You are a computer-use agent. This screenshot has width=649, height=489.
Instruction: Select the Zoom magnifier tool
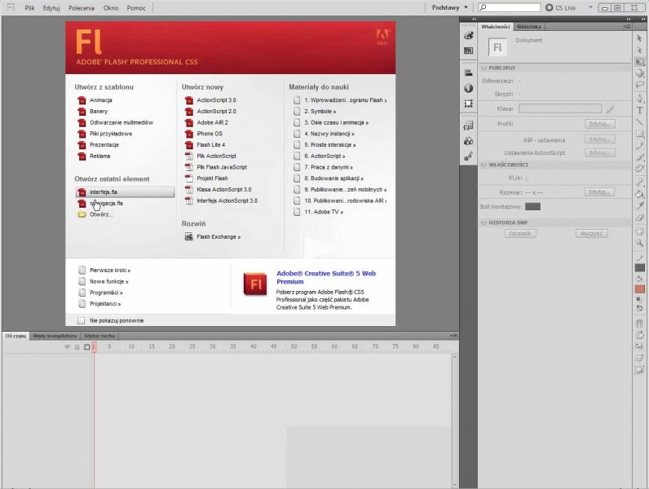pyautogui.click(x=640, y=243)
